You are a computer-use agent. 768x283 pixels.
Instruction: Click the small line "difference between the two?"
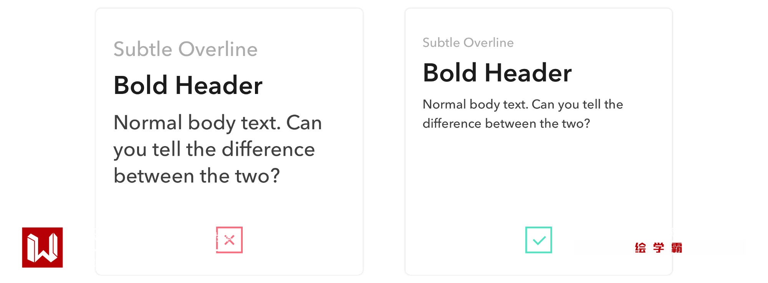[506, 123]
